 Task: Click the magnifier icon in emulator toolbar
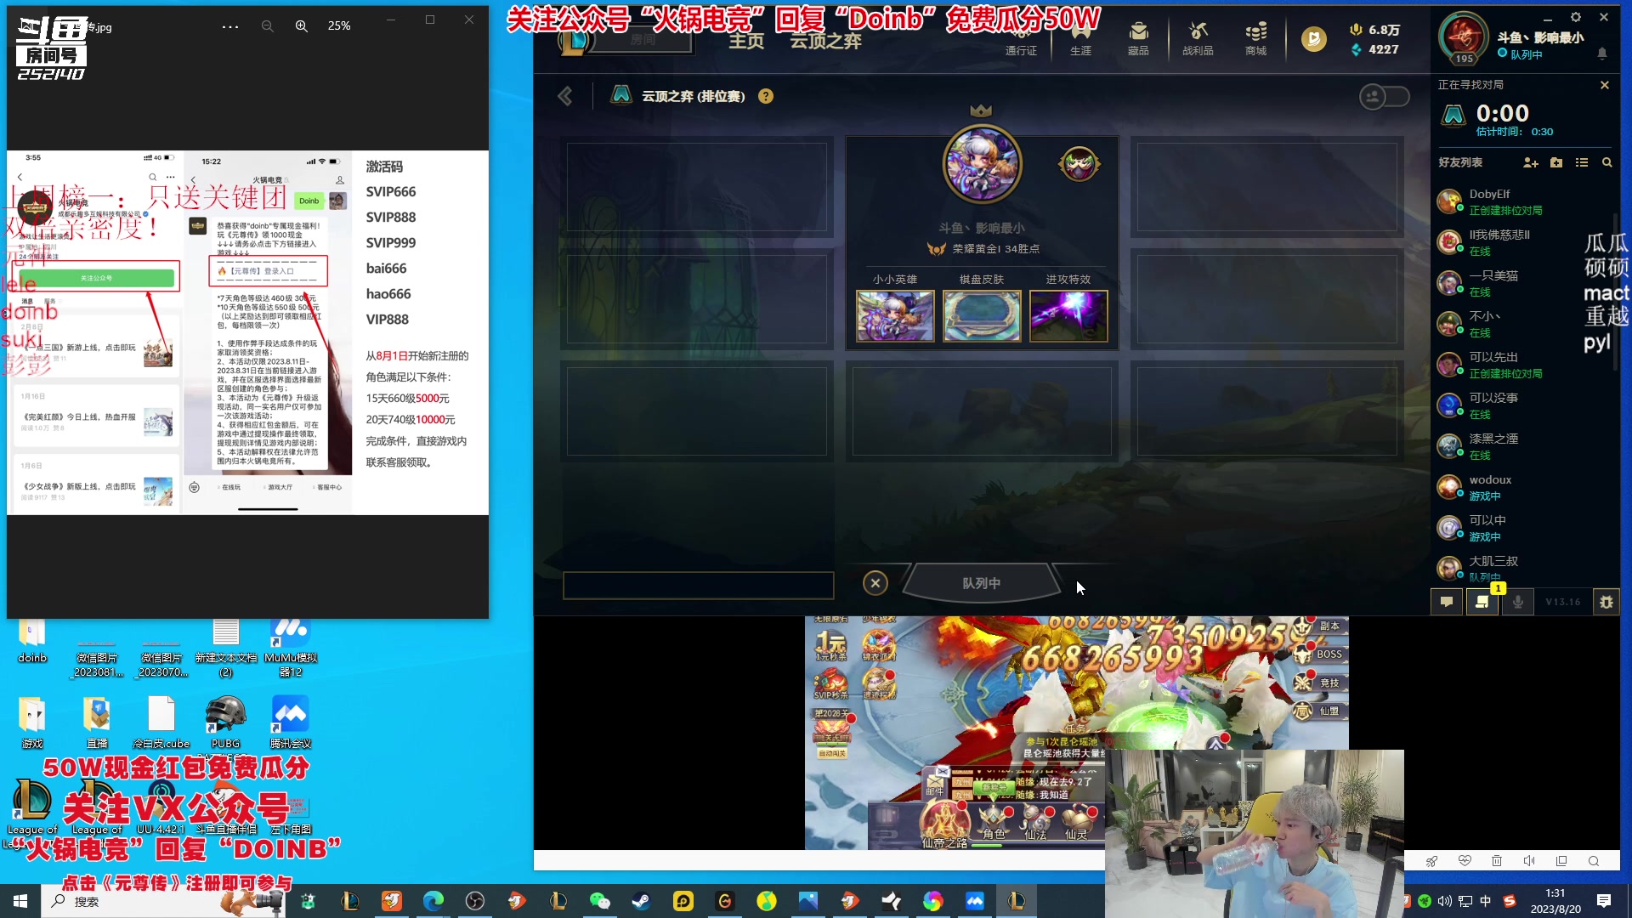[1594, 861]
